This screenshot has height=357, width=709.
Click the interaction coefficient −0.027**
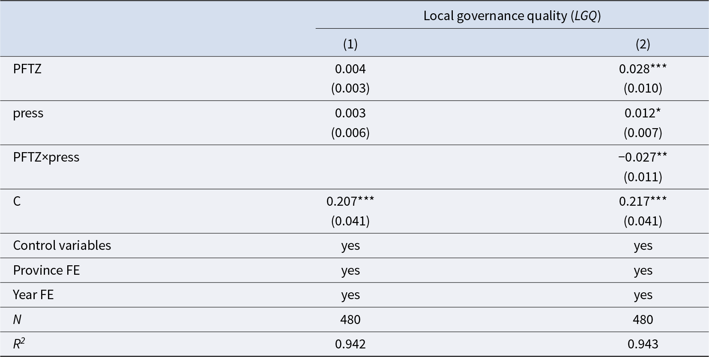[643, 157]
